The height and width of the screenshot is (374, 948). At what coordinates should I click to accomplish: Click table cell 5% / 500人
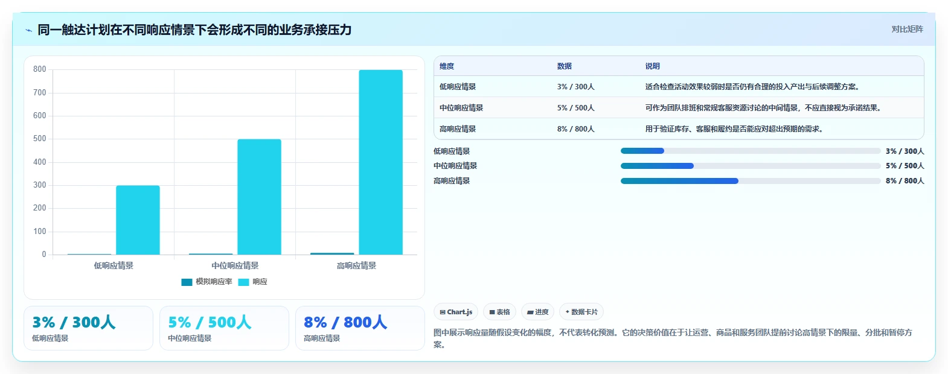pyautogui.click(x=576, y=108)
